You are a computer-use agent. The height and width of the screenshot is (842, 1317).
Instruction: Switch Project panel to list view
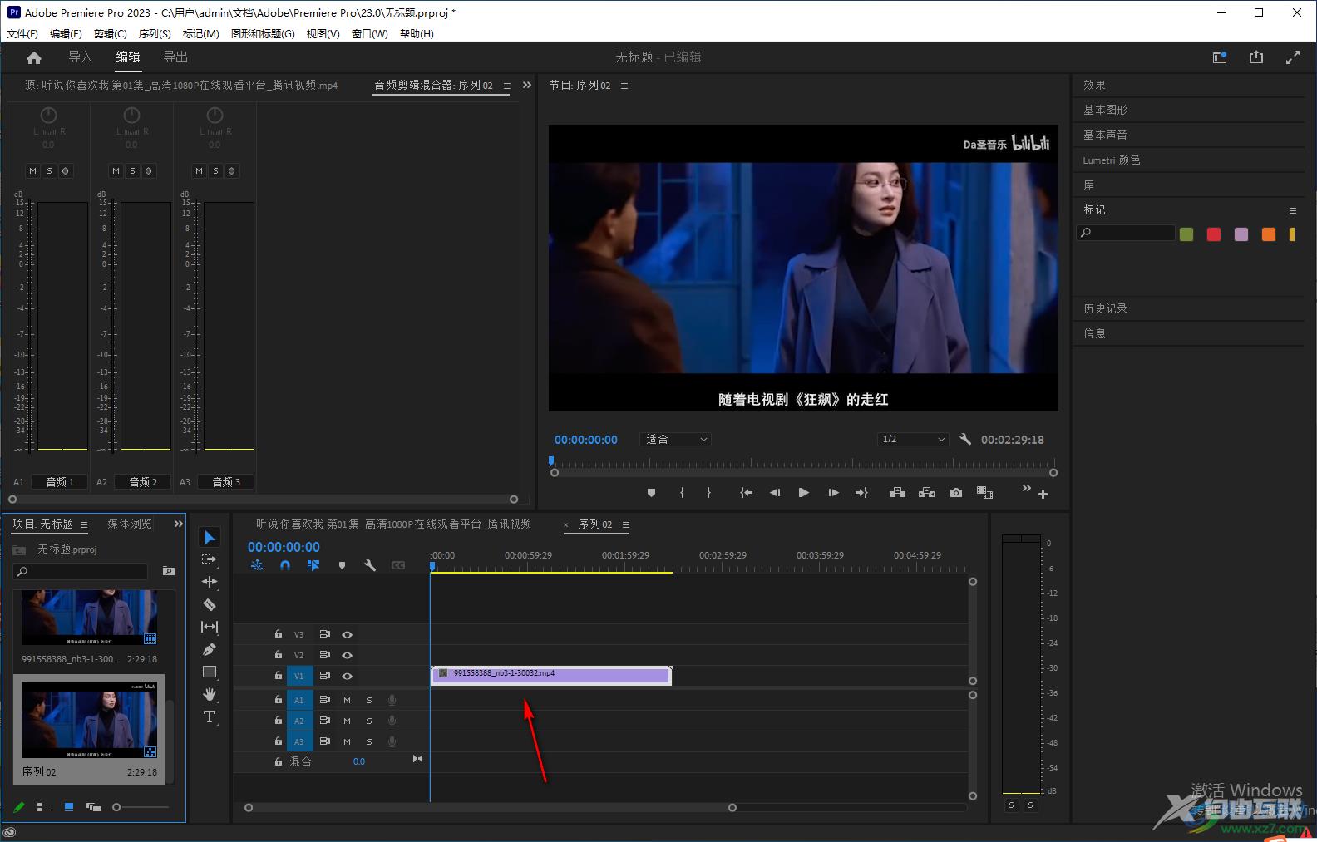[x=44, y=807]
